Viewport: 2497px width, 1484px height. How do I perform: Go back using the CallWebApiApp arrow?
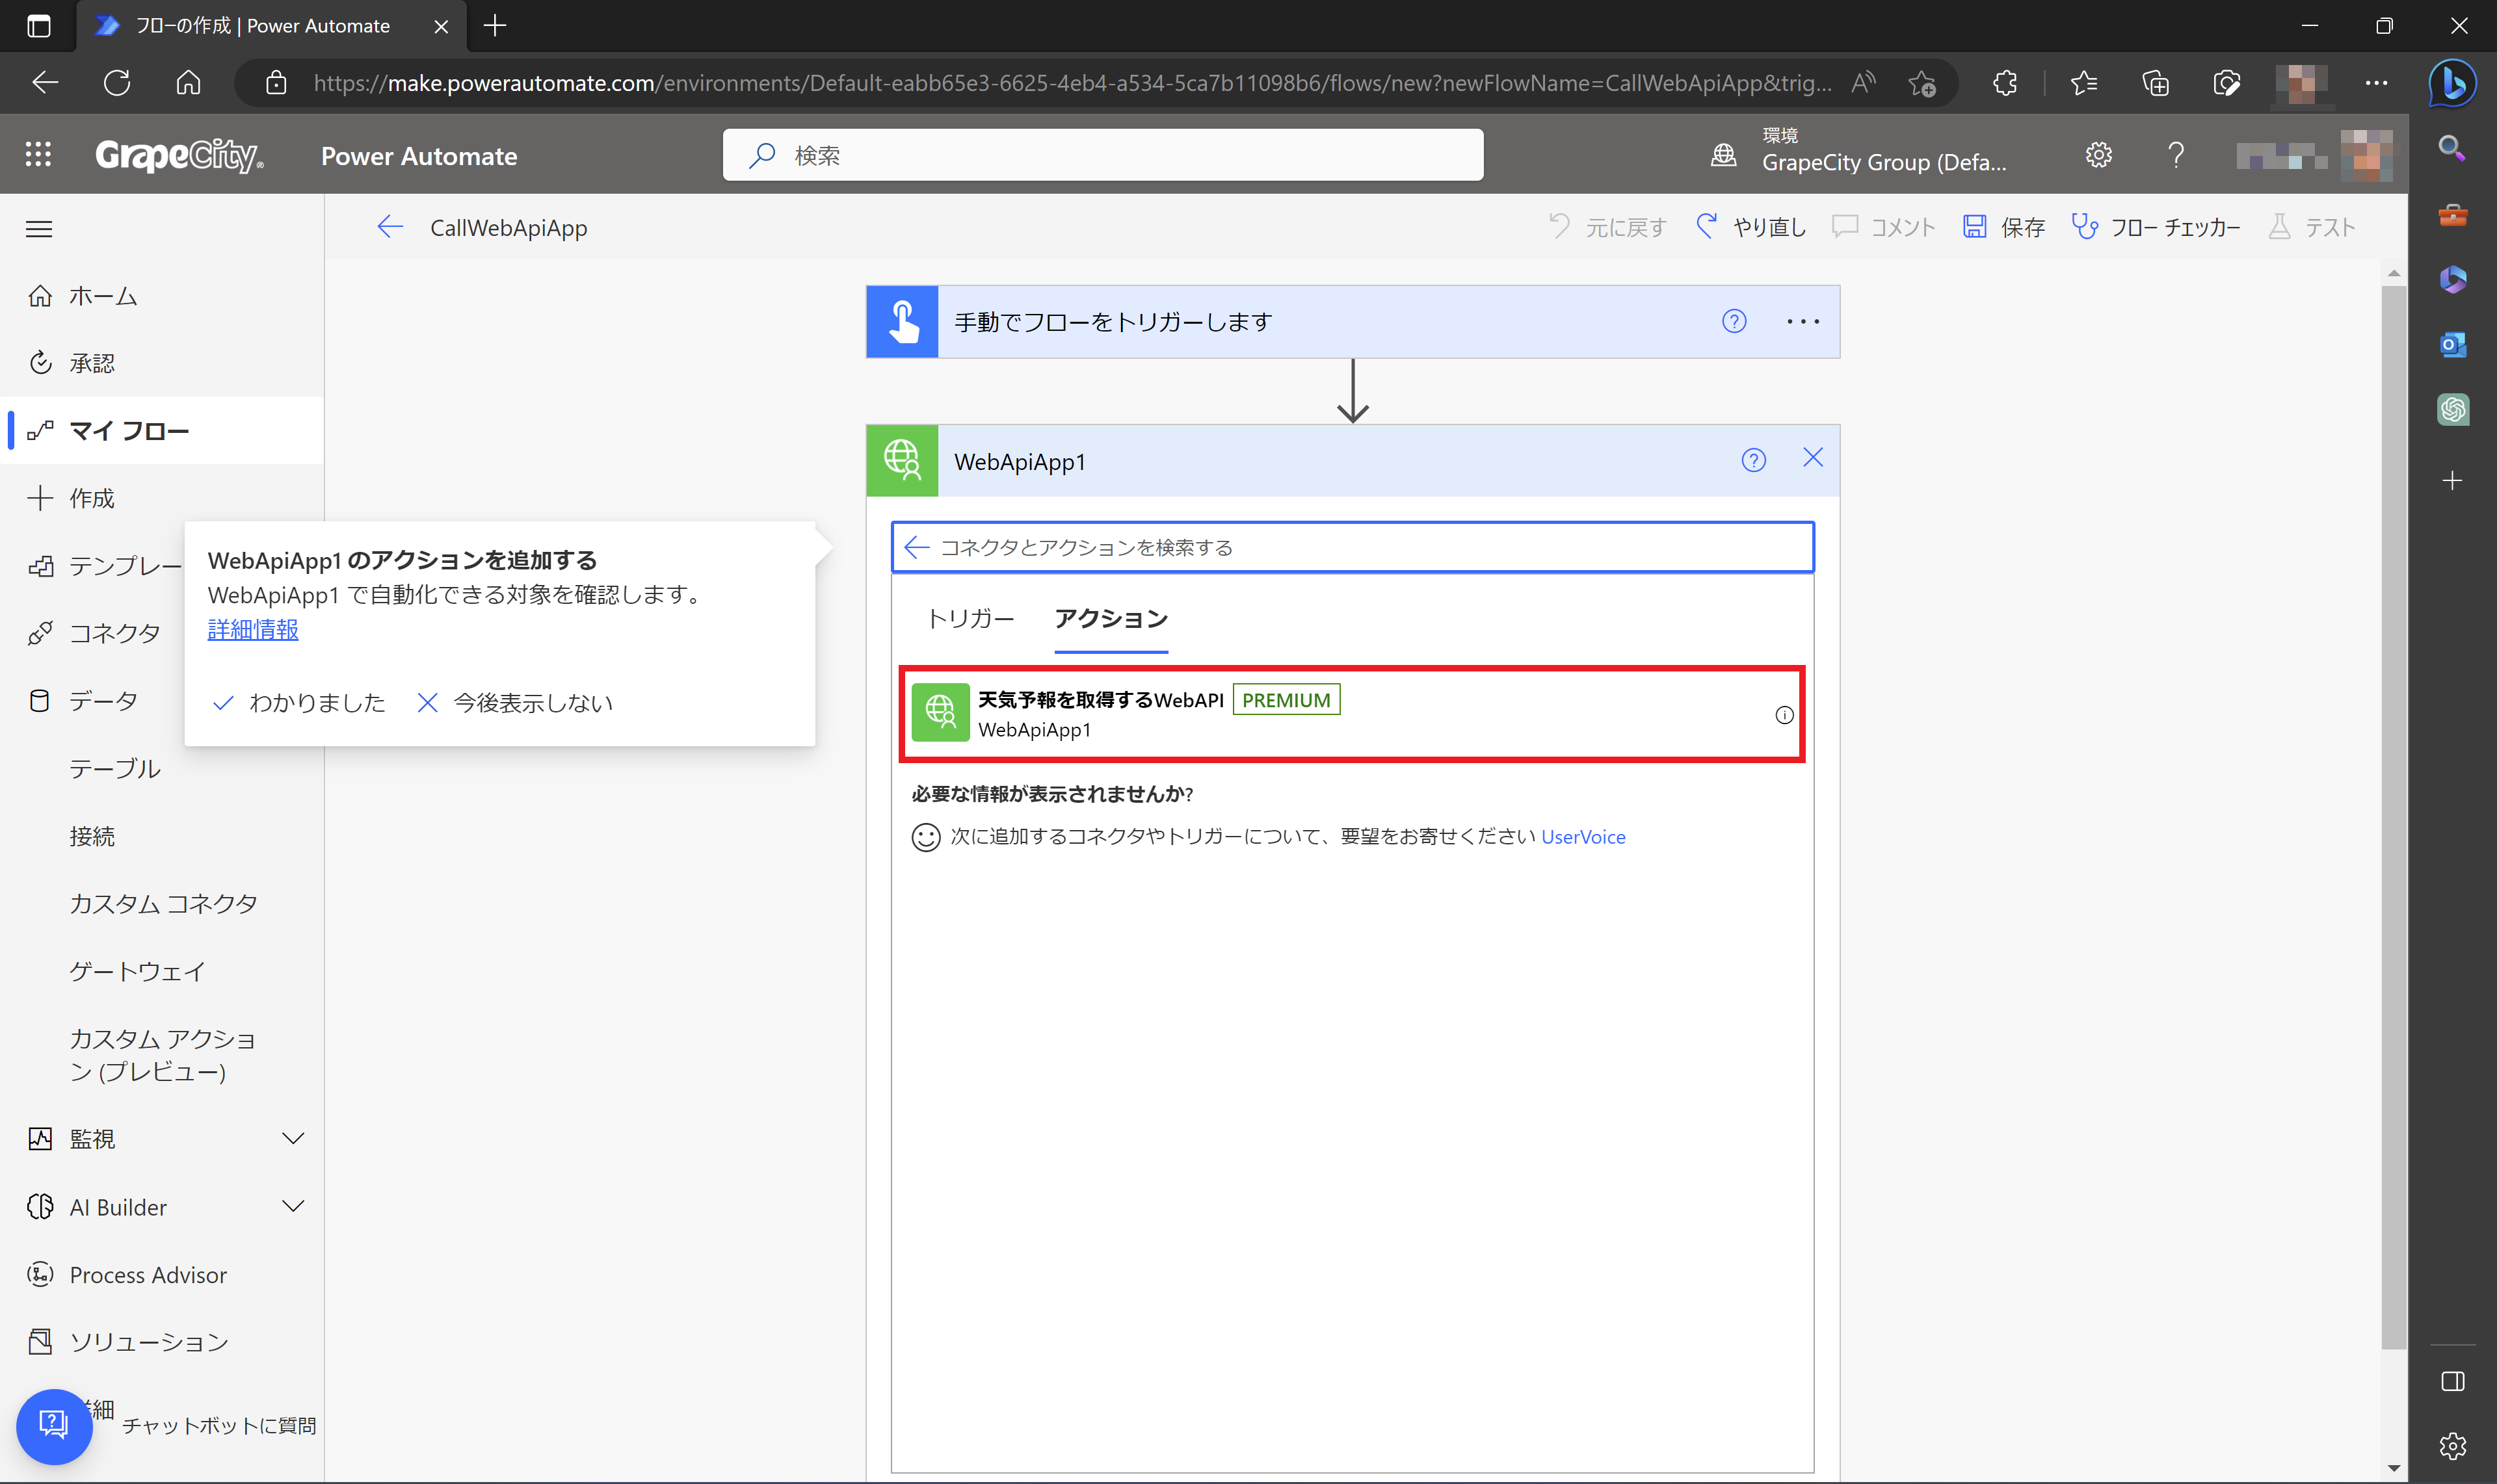[390, 227]
